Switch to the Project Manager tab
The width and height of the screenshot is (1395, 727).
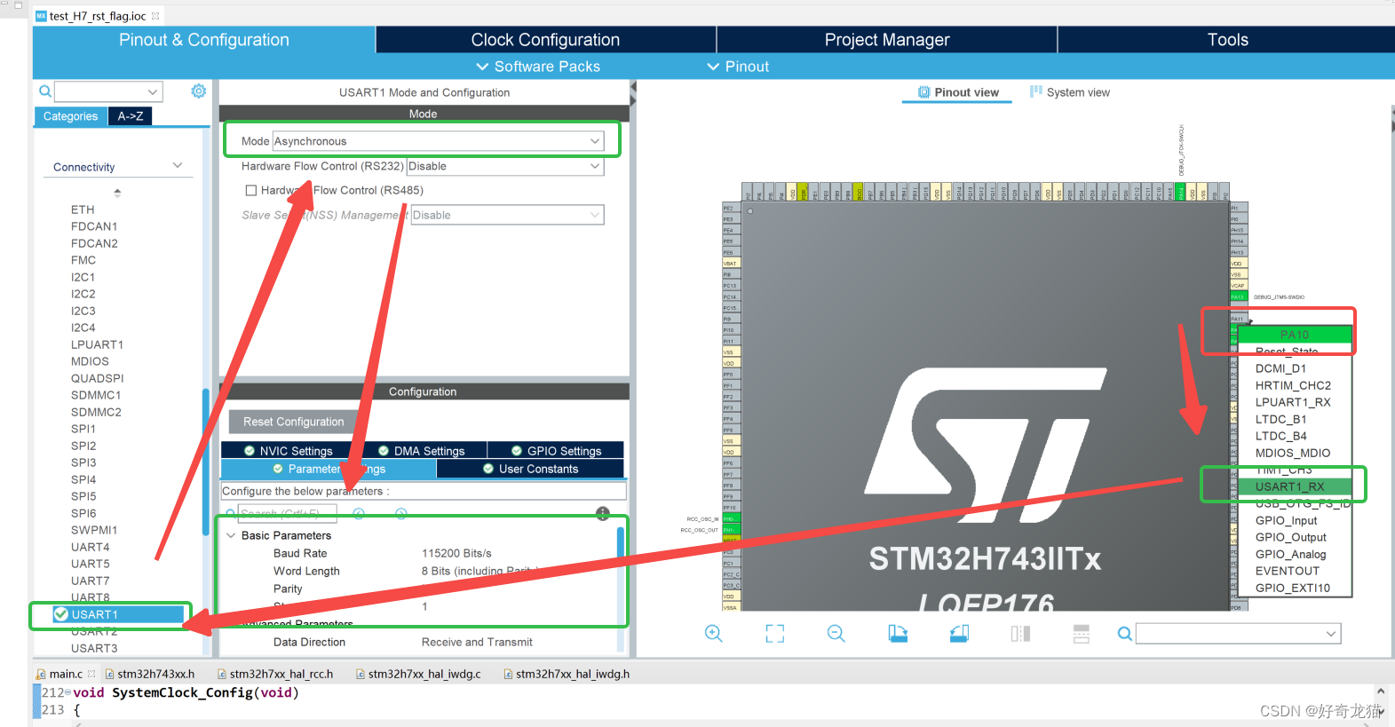(x=887, y=40)
